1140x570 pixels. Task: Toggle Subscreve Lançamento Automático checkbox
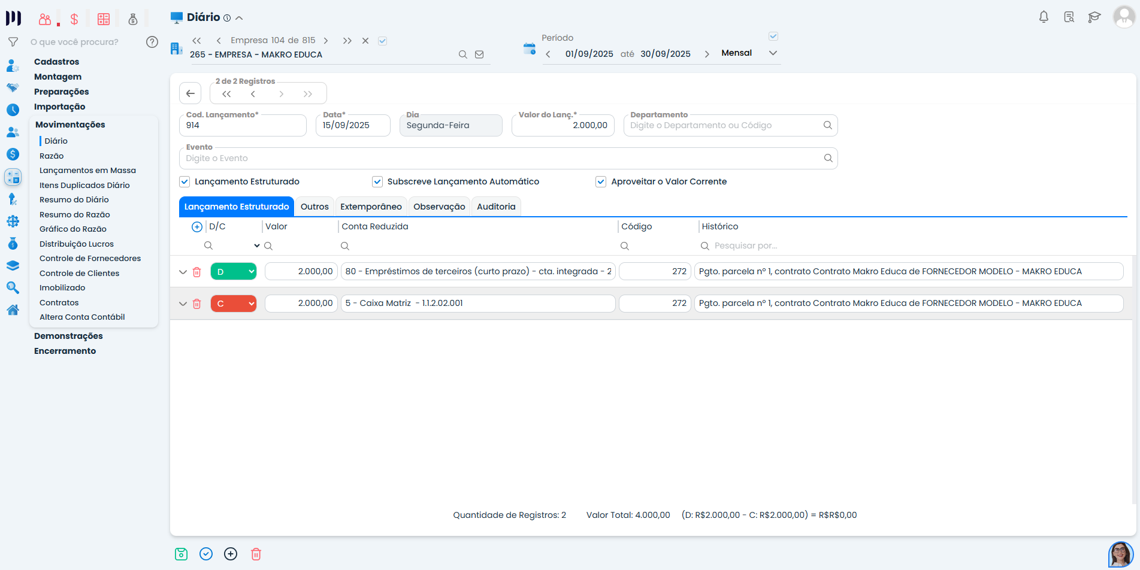tap(377, 181)
